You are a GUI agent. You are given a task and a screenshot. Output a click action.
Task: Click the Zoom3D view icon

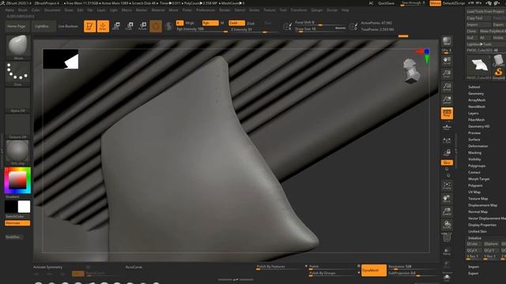click(447, 211)
